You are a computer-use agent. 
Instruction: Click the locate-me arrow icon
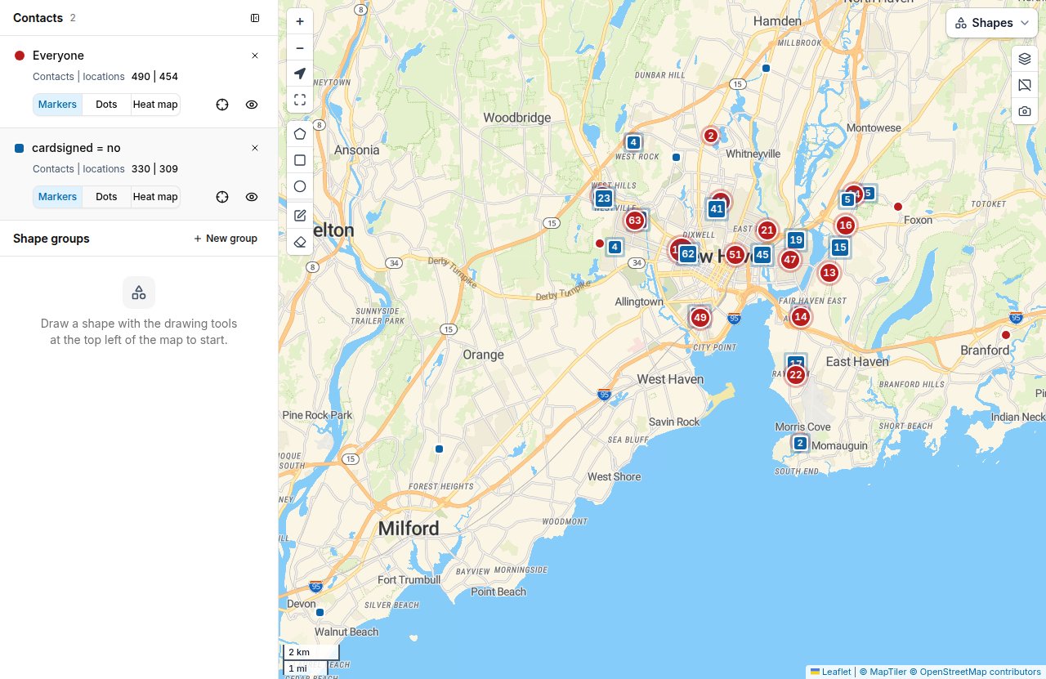300,74
